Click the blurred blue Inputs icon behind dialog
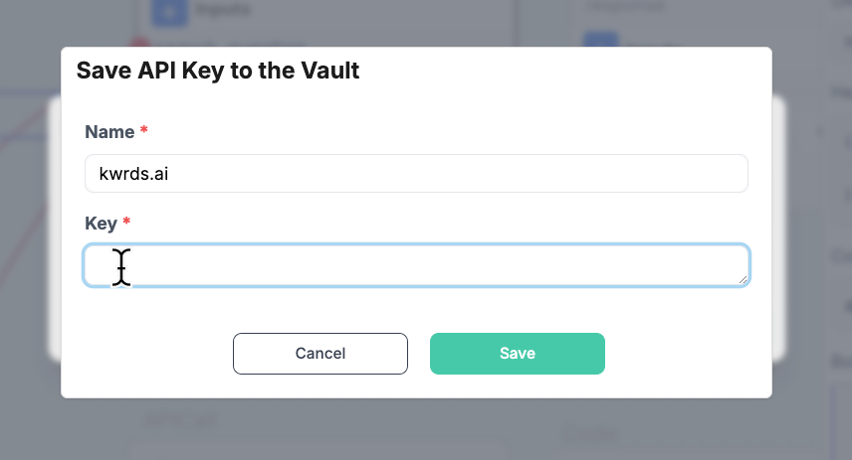This screenshot has height=460, width=852. [169, 11]
